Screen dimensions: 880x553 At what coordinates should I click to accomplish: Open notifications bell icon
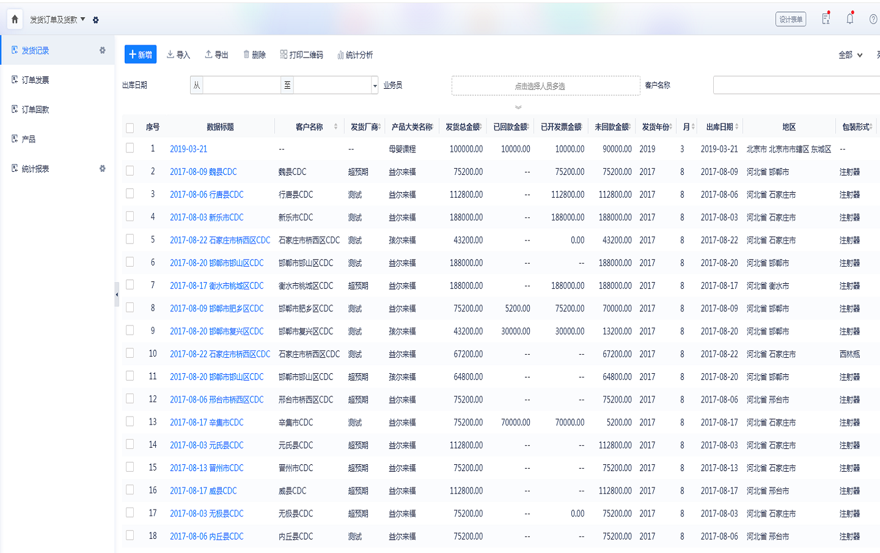pos(850,19)
